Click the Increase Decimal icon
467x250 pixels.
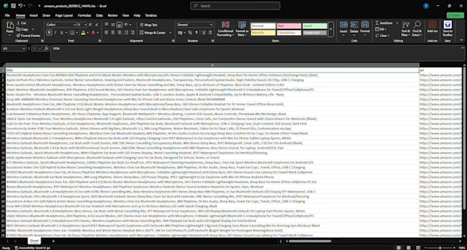(204, 33)
